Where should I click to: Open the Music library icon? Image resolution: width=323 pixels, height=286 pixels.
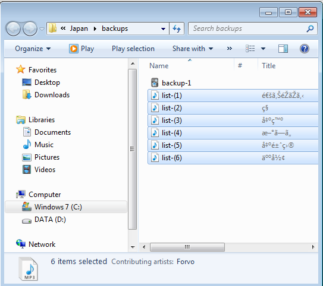[27, 144]
